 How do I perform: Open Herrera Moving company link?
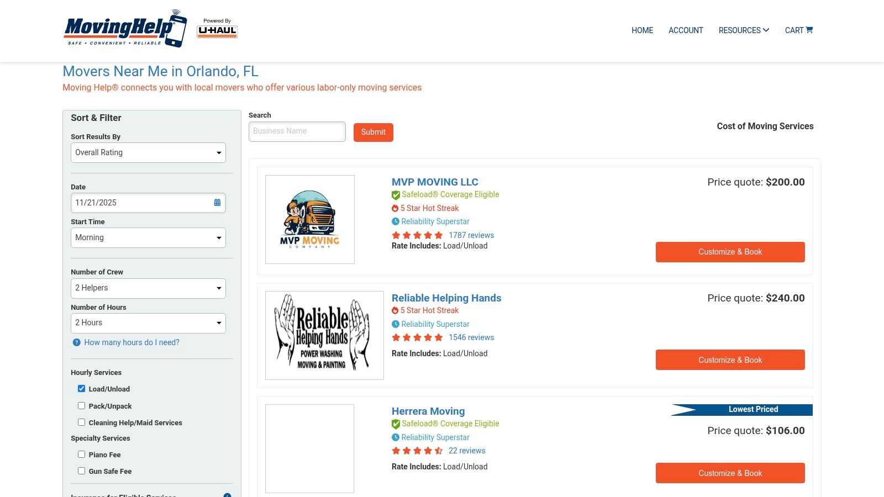[x=428, y=411]
